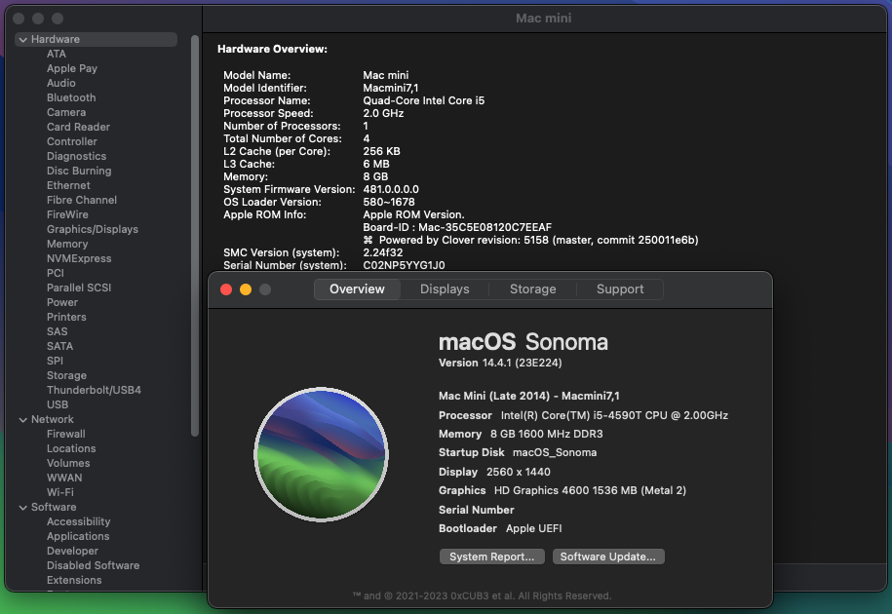
Task: Select Printers in the sidebar
Action: click(66, 318)
